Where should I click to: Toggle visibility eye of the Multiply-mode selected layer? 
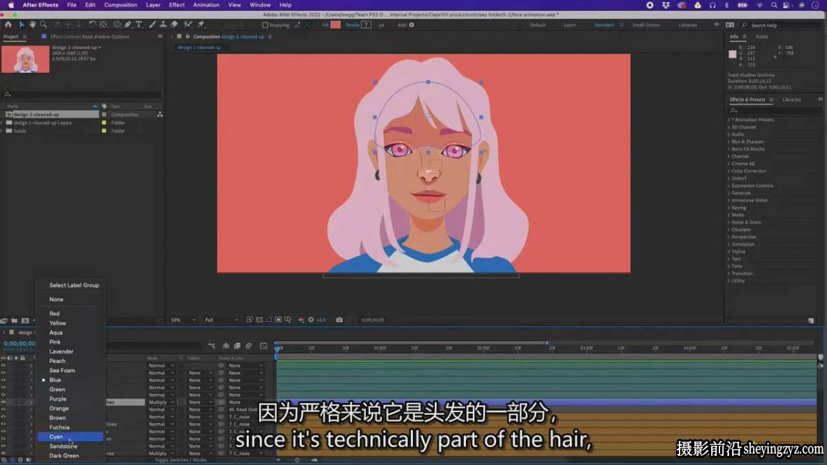click(x=3, y=402)
